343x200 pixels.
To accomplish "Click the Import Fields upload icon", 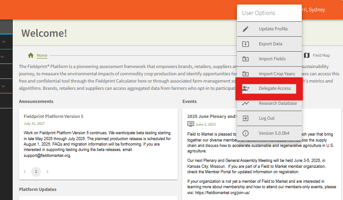I will [246, 59].
